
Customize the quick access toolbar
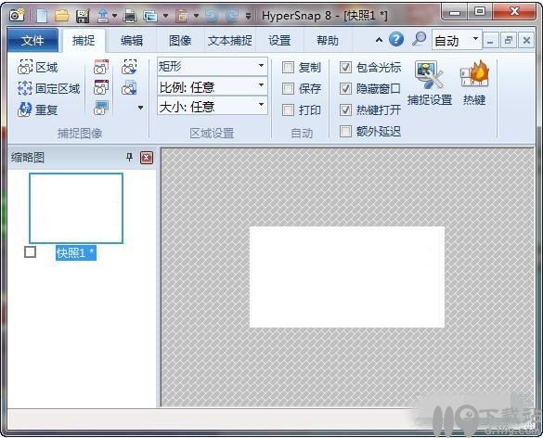(248, 16)
